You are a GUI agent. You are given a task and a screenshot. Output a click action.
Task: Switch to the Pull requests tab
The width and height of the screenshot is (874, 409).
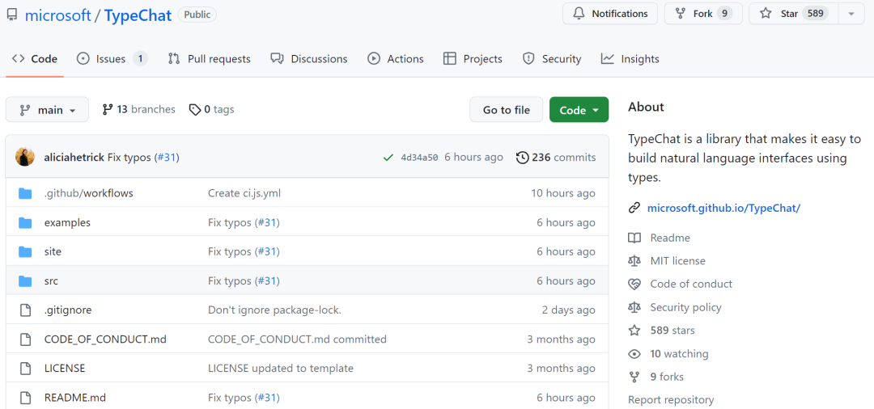click(x=210, y=58)
